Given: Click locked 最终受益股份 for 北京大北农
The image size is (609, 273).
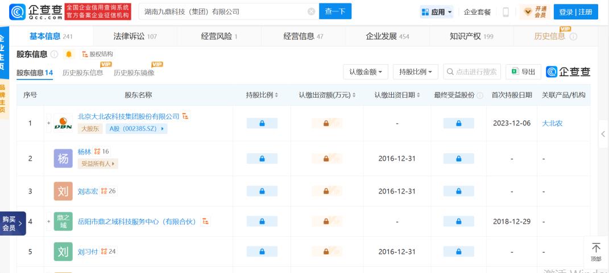Looking at the screenshot, I should [459, 123].
